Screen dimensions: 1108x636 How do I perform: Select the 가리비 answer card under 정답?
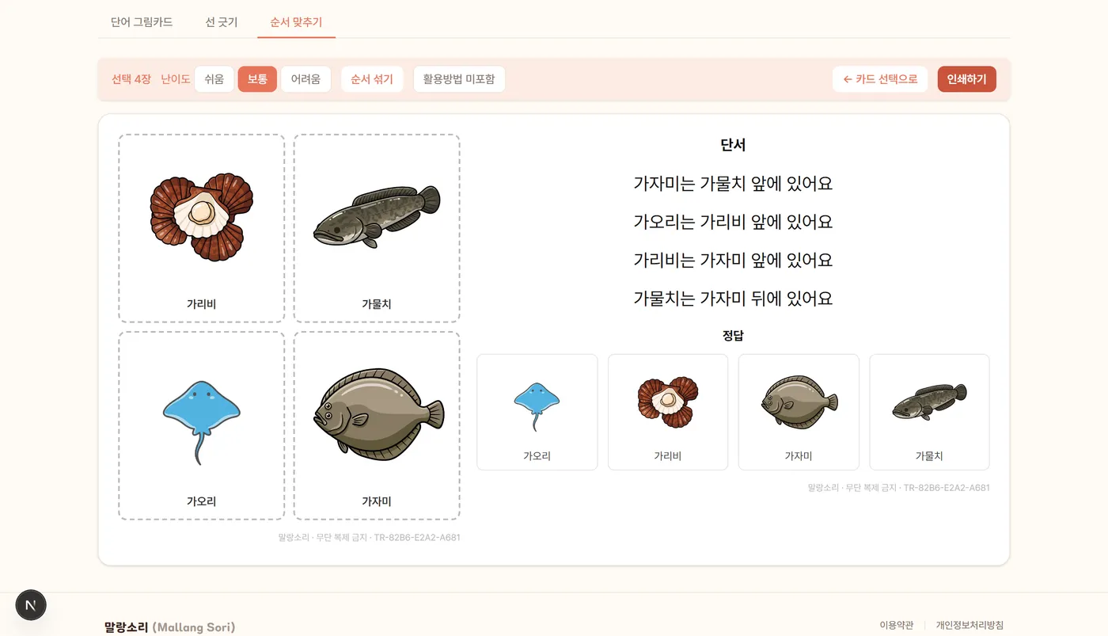click(668, 412)
